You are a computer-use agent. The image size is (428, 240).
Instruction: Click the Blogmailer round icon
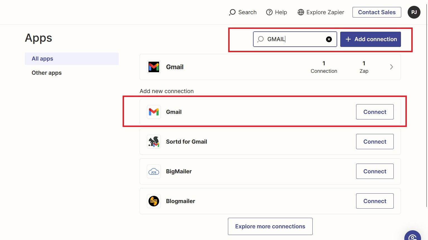coord(154,201)
